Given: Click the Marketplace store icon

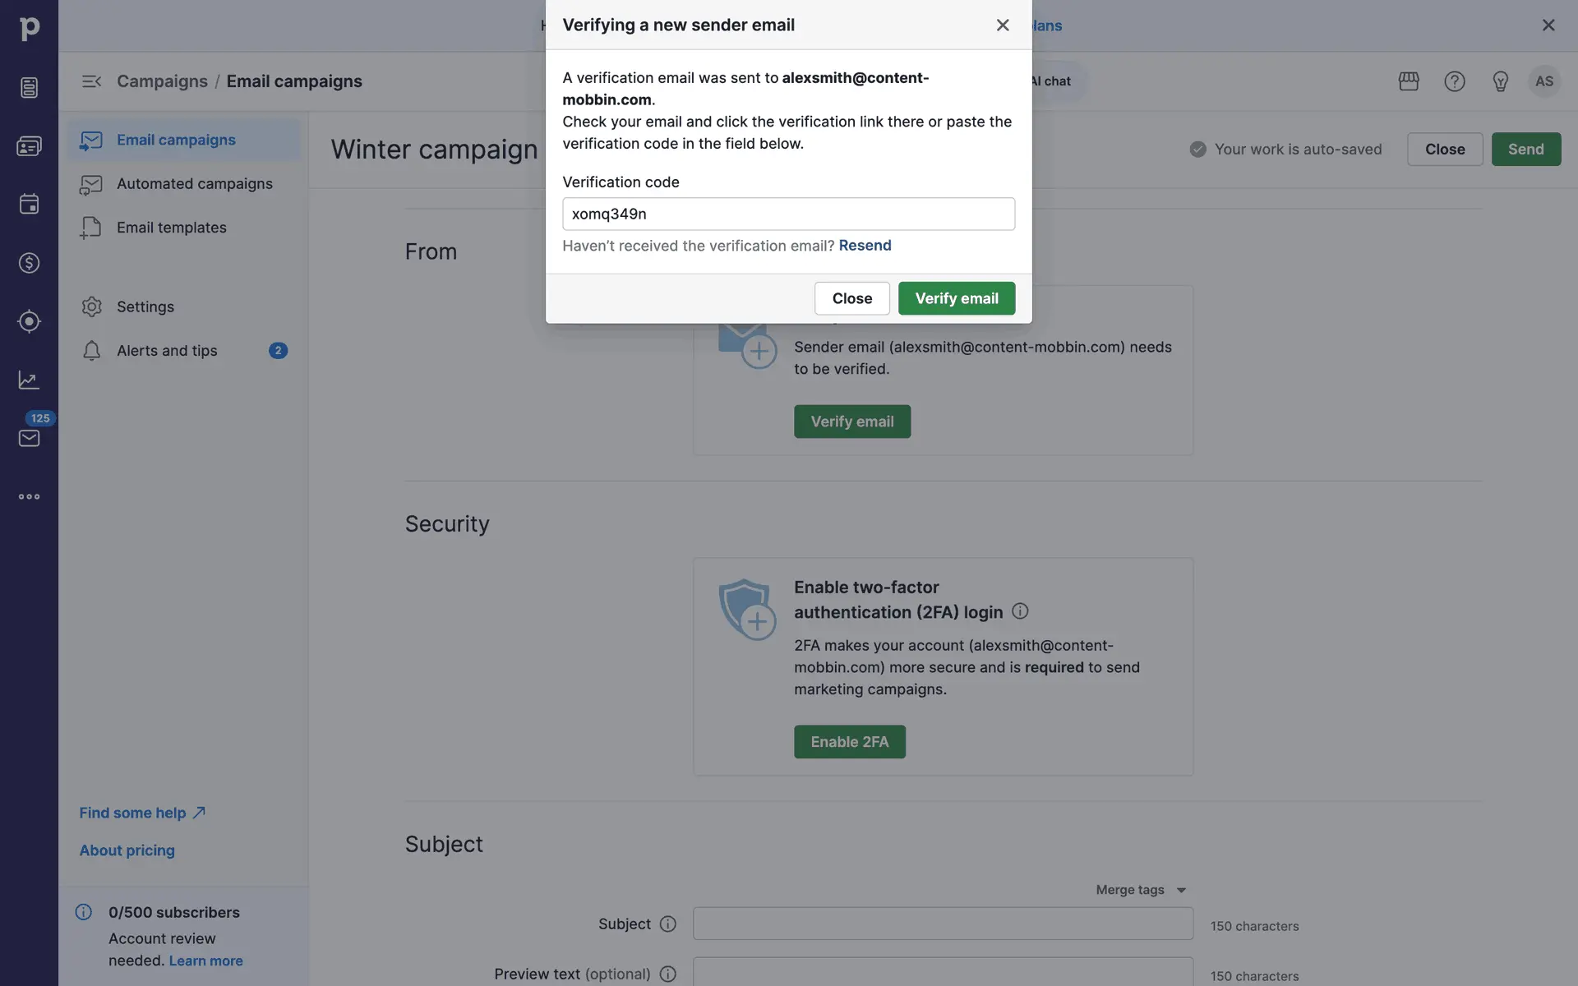Looking at the screenshot, I should [x=1409, y=81].
